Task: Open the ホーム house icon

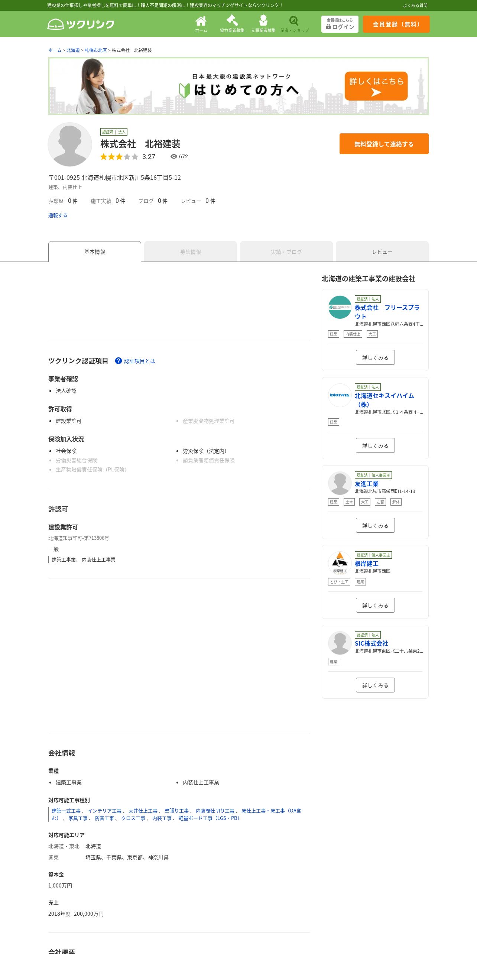Action: (201, 21)
